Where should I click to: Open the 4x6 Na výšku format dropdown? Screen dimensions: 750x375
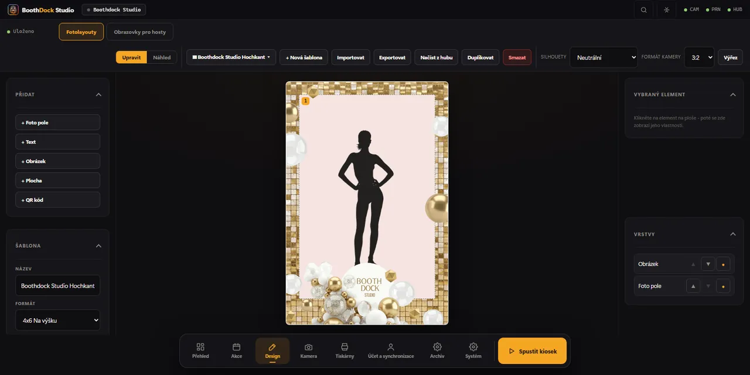pos(58,321)
